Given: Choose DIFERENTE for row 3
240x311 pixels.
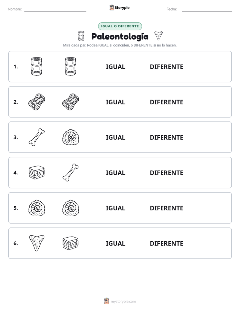Looking at the screenshot, I should (x=166, y=137).
